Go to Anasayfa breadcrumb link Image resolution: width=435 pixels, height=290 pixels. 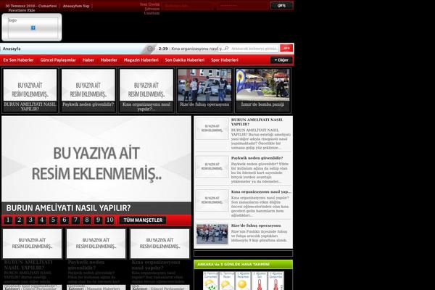coord(12,49)
